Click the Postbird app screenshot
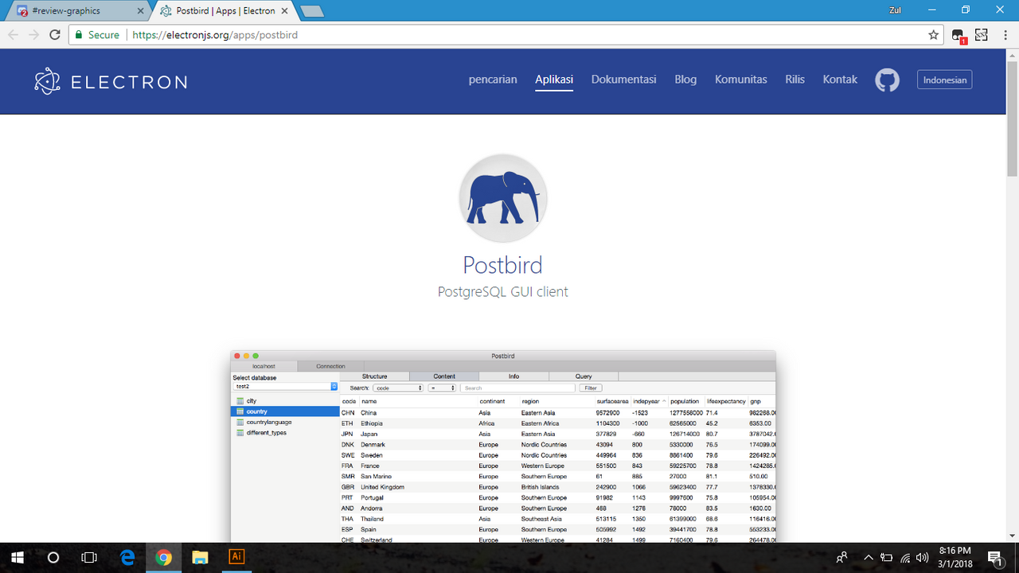This screenshot has height=573, width=1019. 503,446
